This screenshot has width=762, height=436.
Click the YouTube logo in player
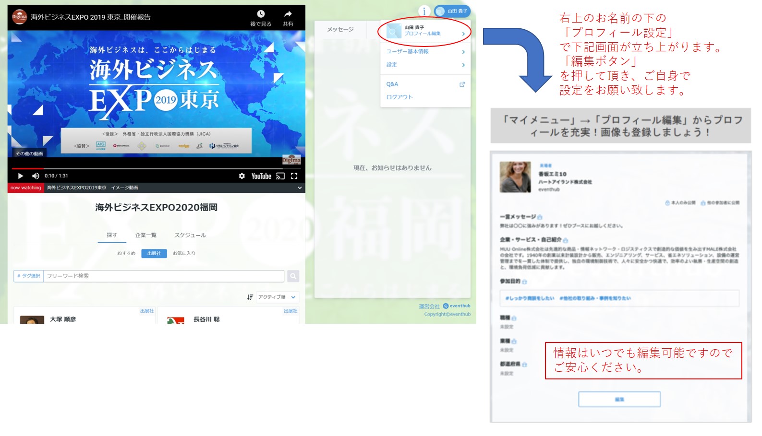(261, 176)
